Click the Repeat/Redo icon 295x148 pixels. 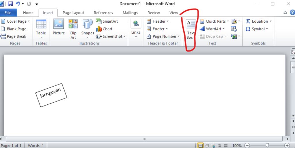(x=29, y=3)
